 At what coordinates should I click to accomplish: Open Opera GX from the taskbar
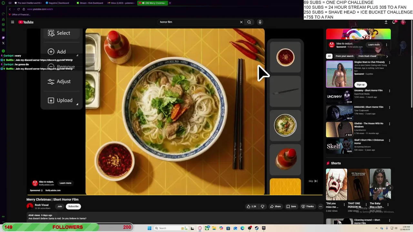pos(200,228)
